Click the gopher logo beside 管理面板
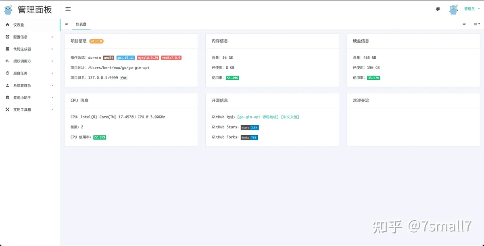 (x=8, y=10)
